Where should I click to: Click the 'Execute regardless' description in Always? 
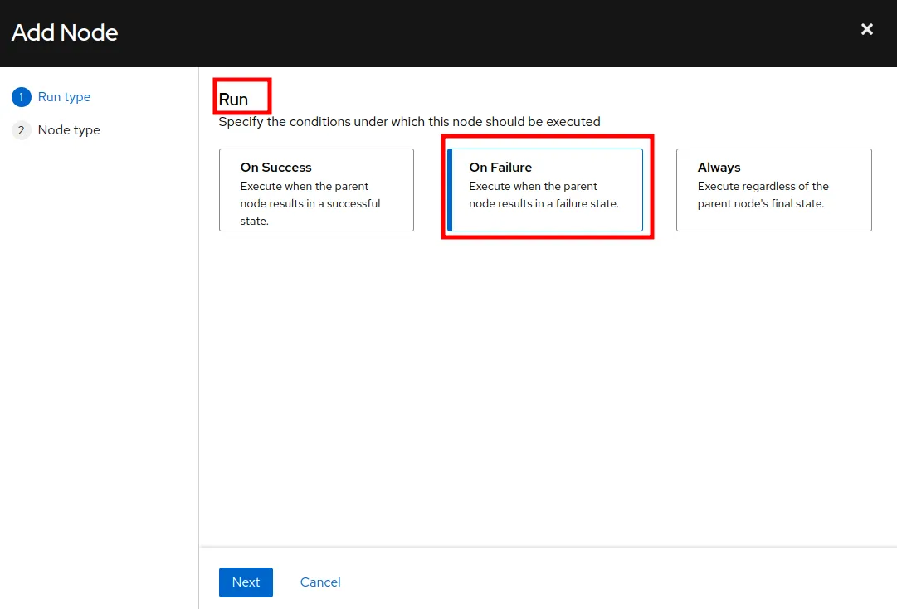[x=763, y=195]
